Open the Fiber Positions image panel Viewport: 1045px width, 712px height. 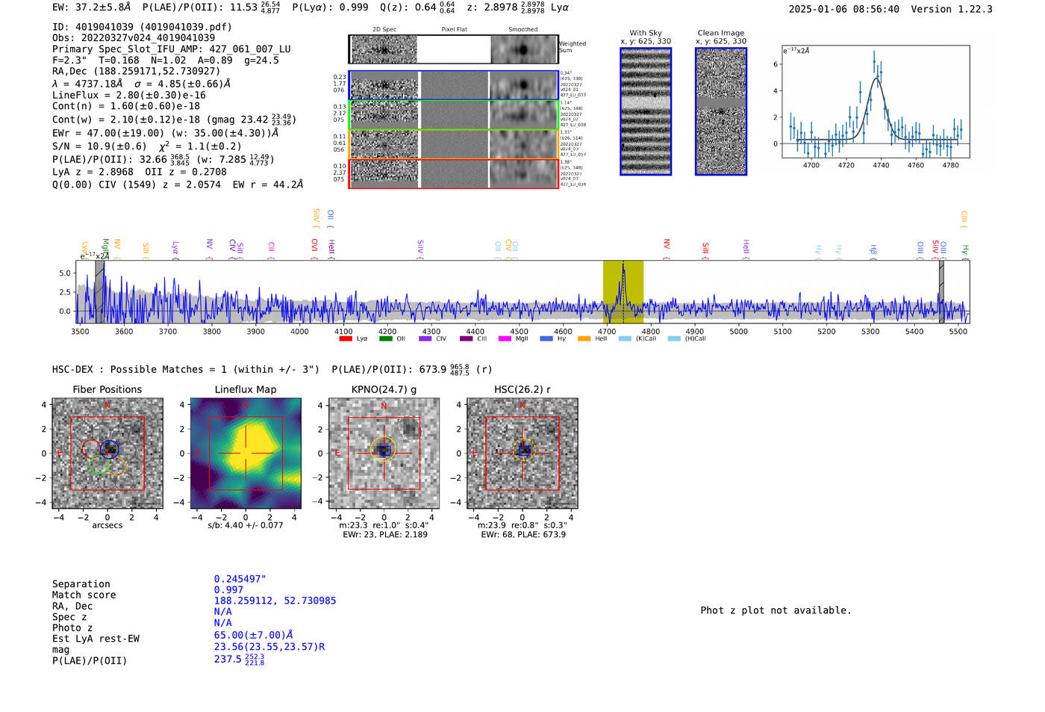[107, 453]
